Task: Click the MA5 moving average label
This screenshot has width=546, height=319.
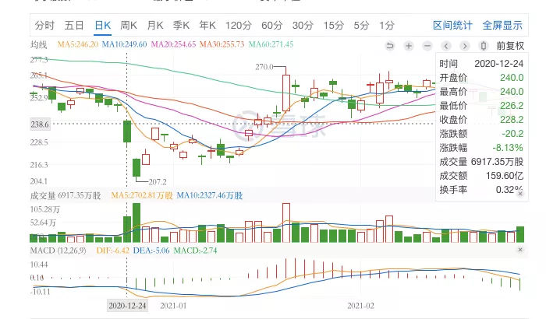Action: pyautogui.click(x=79, y=44)
